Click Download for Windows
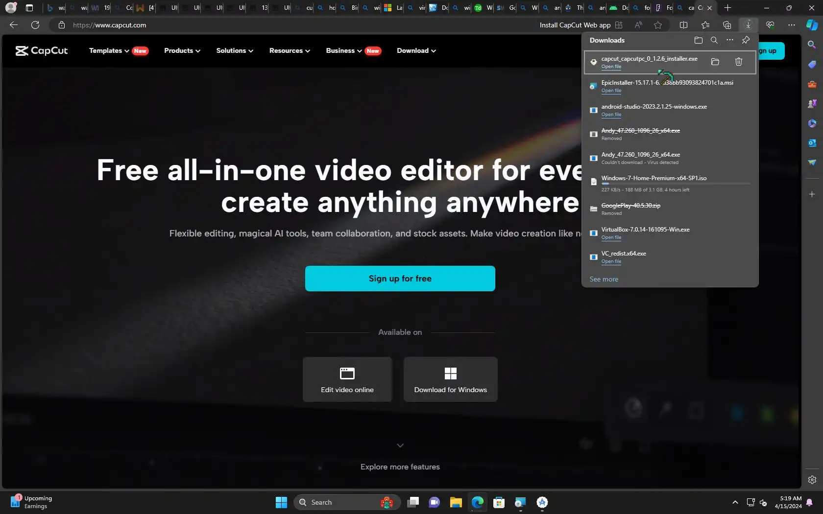 pos(451,379)
